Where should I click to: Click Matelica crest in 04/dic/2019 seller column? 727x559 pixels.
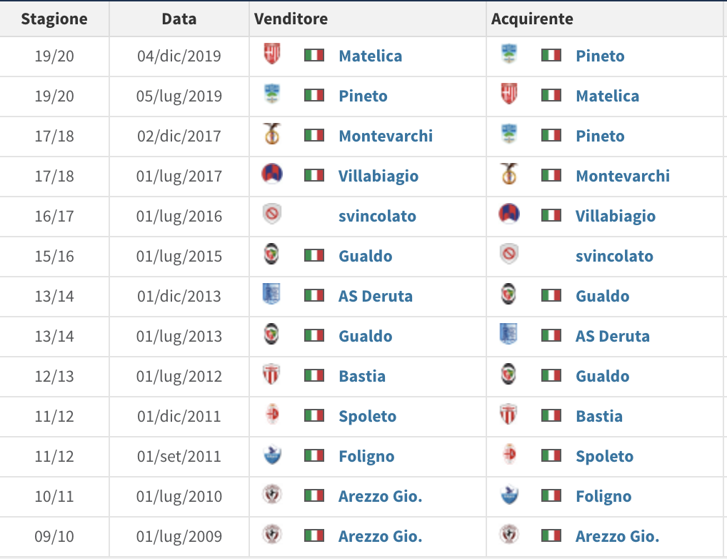coord(272,54)
